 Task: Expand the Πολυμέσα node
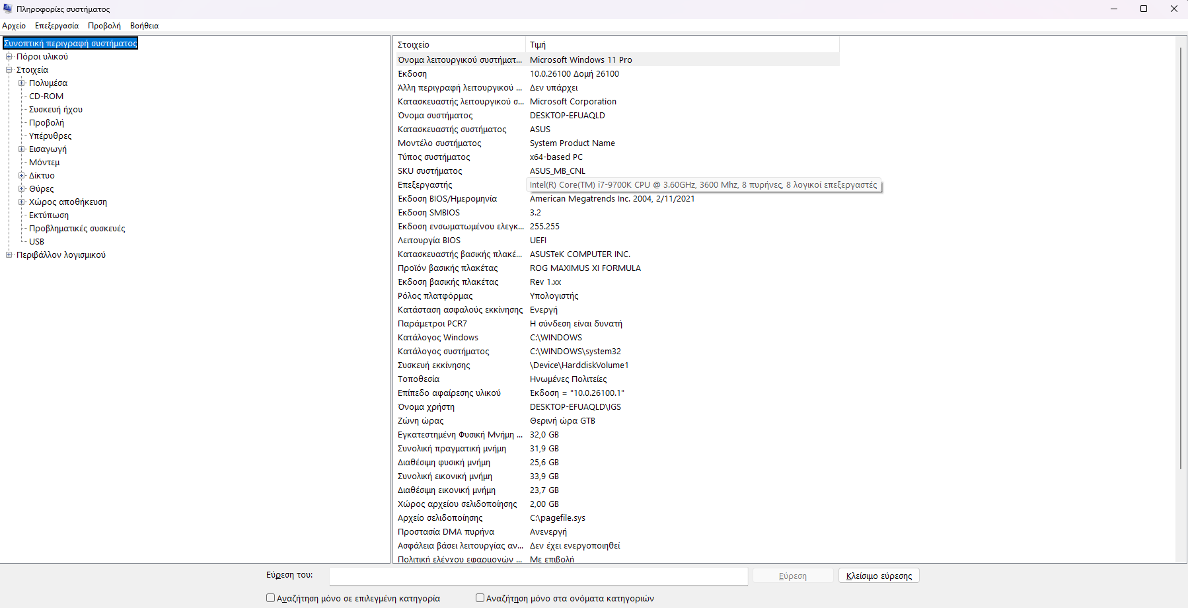click(x=22, y=83)
